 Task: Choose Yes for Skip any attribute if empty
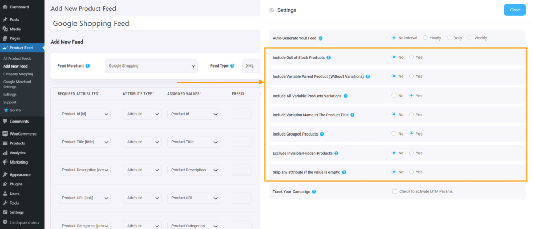[x=411, y=172]
